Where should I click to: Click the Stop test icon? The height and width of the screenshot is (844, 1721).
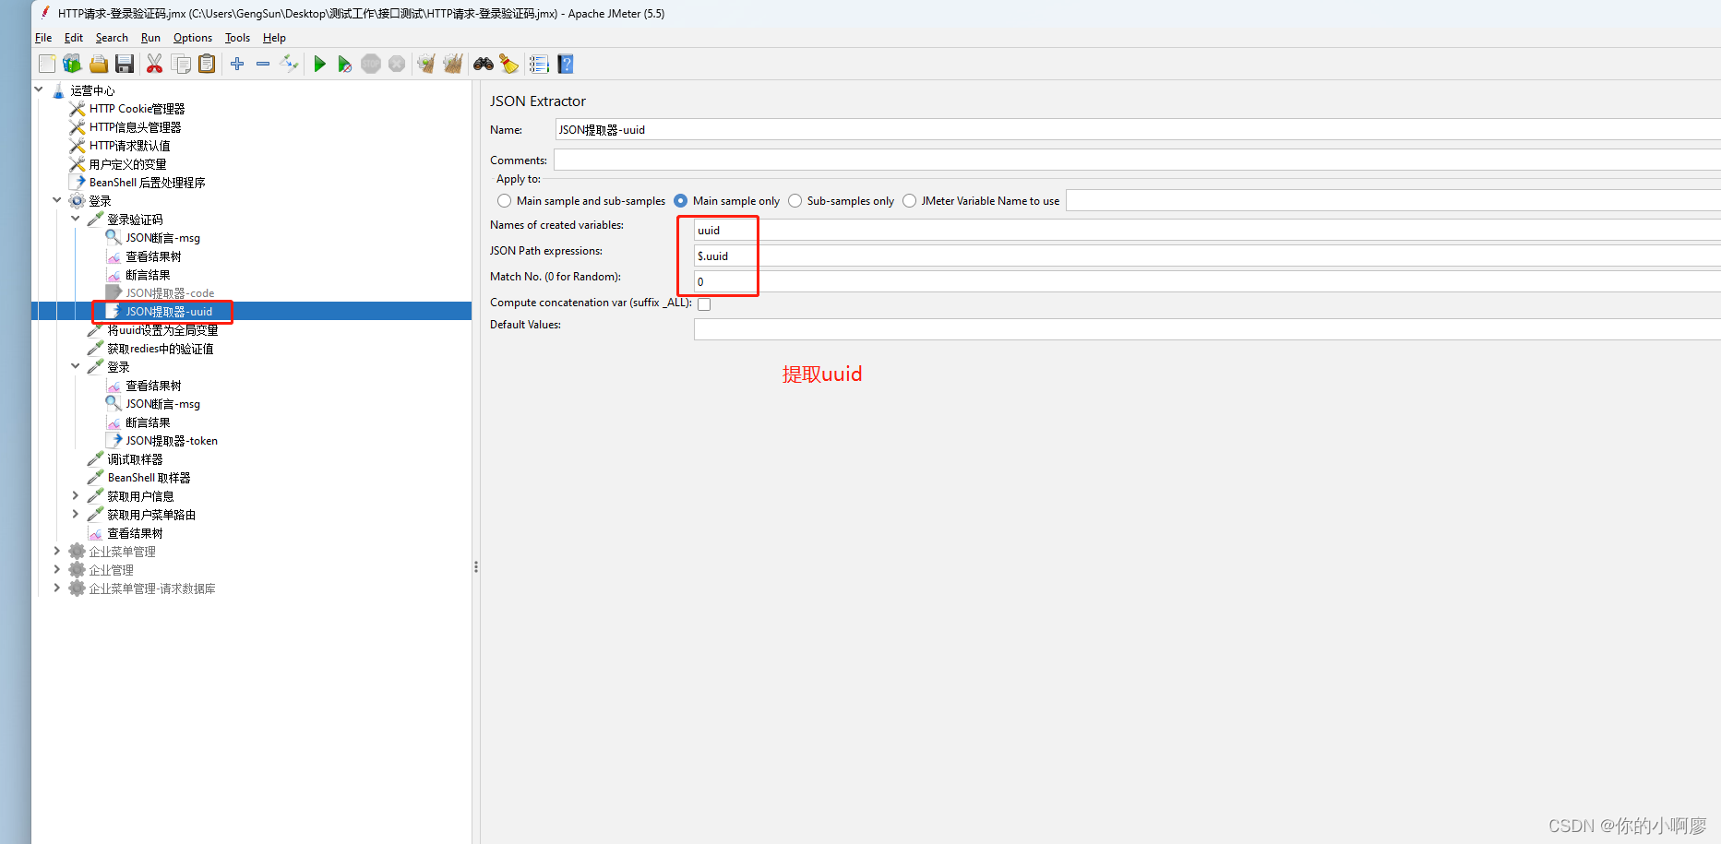coord(371,64)
